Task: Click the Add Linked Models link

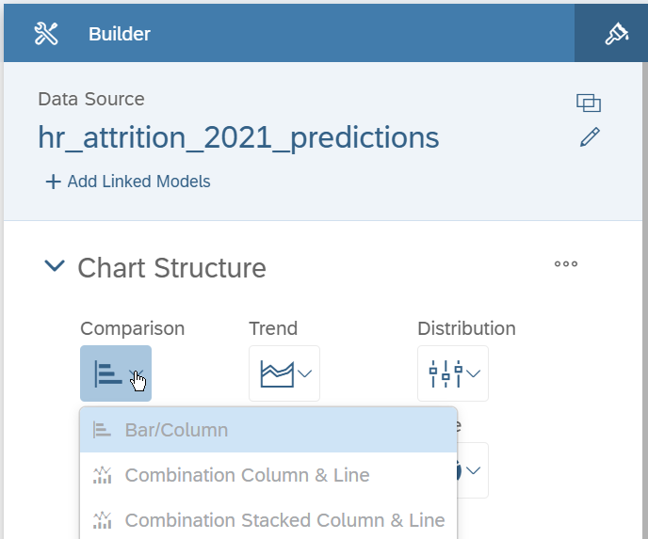Action: 138,182
